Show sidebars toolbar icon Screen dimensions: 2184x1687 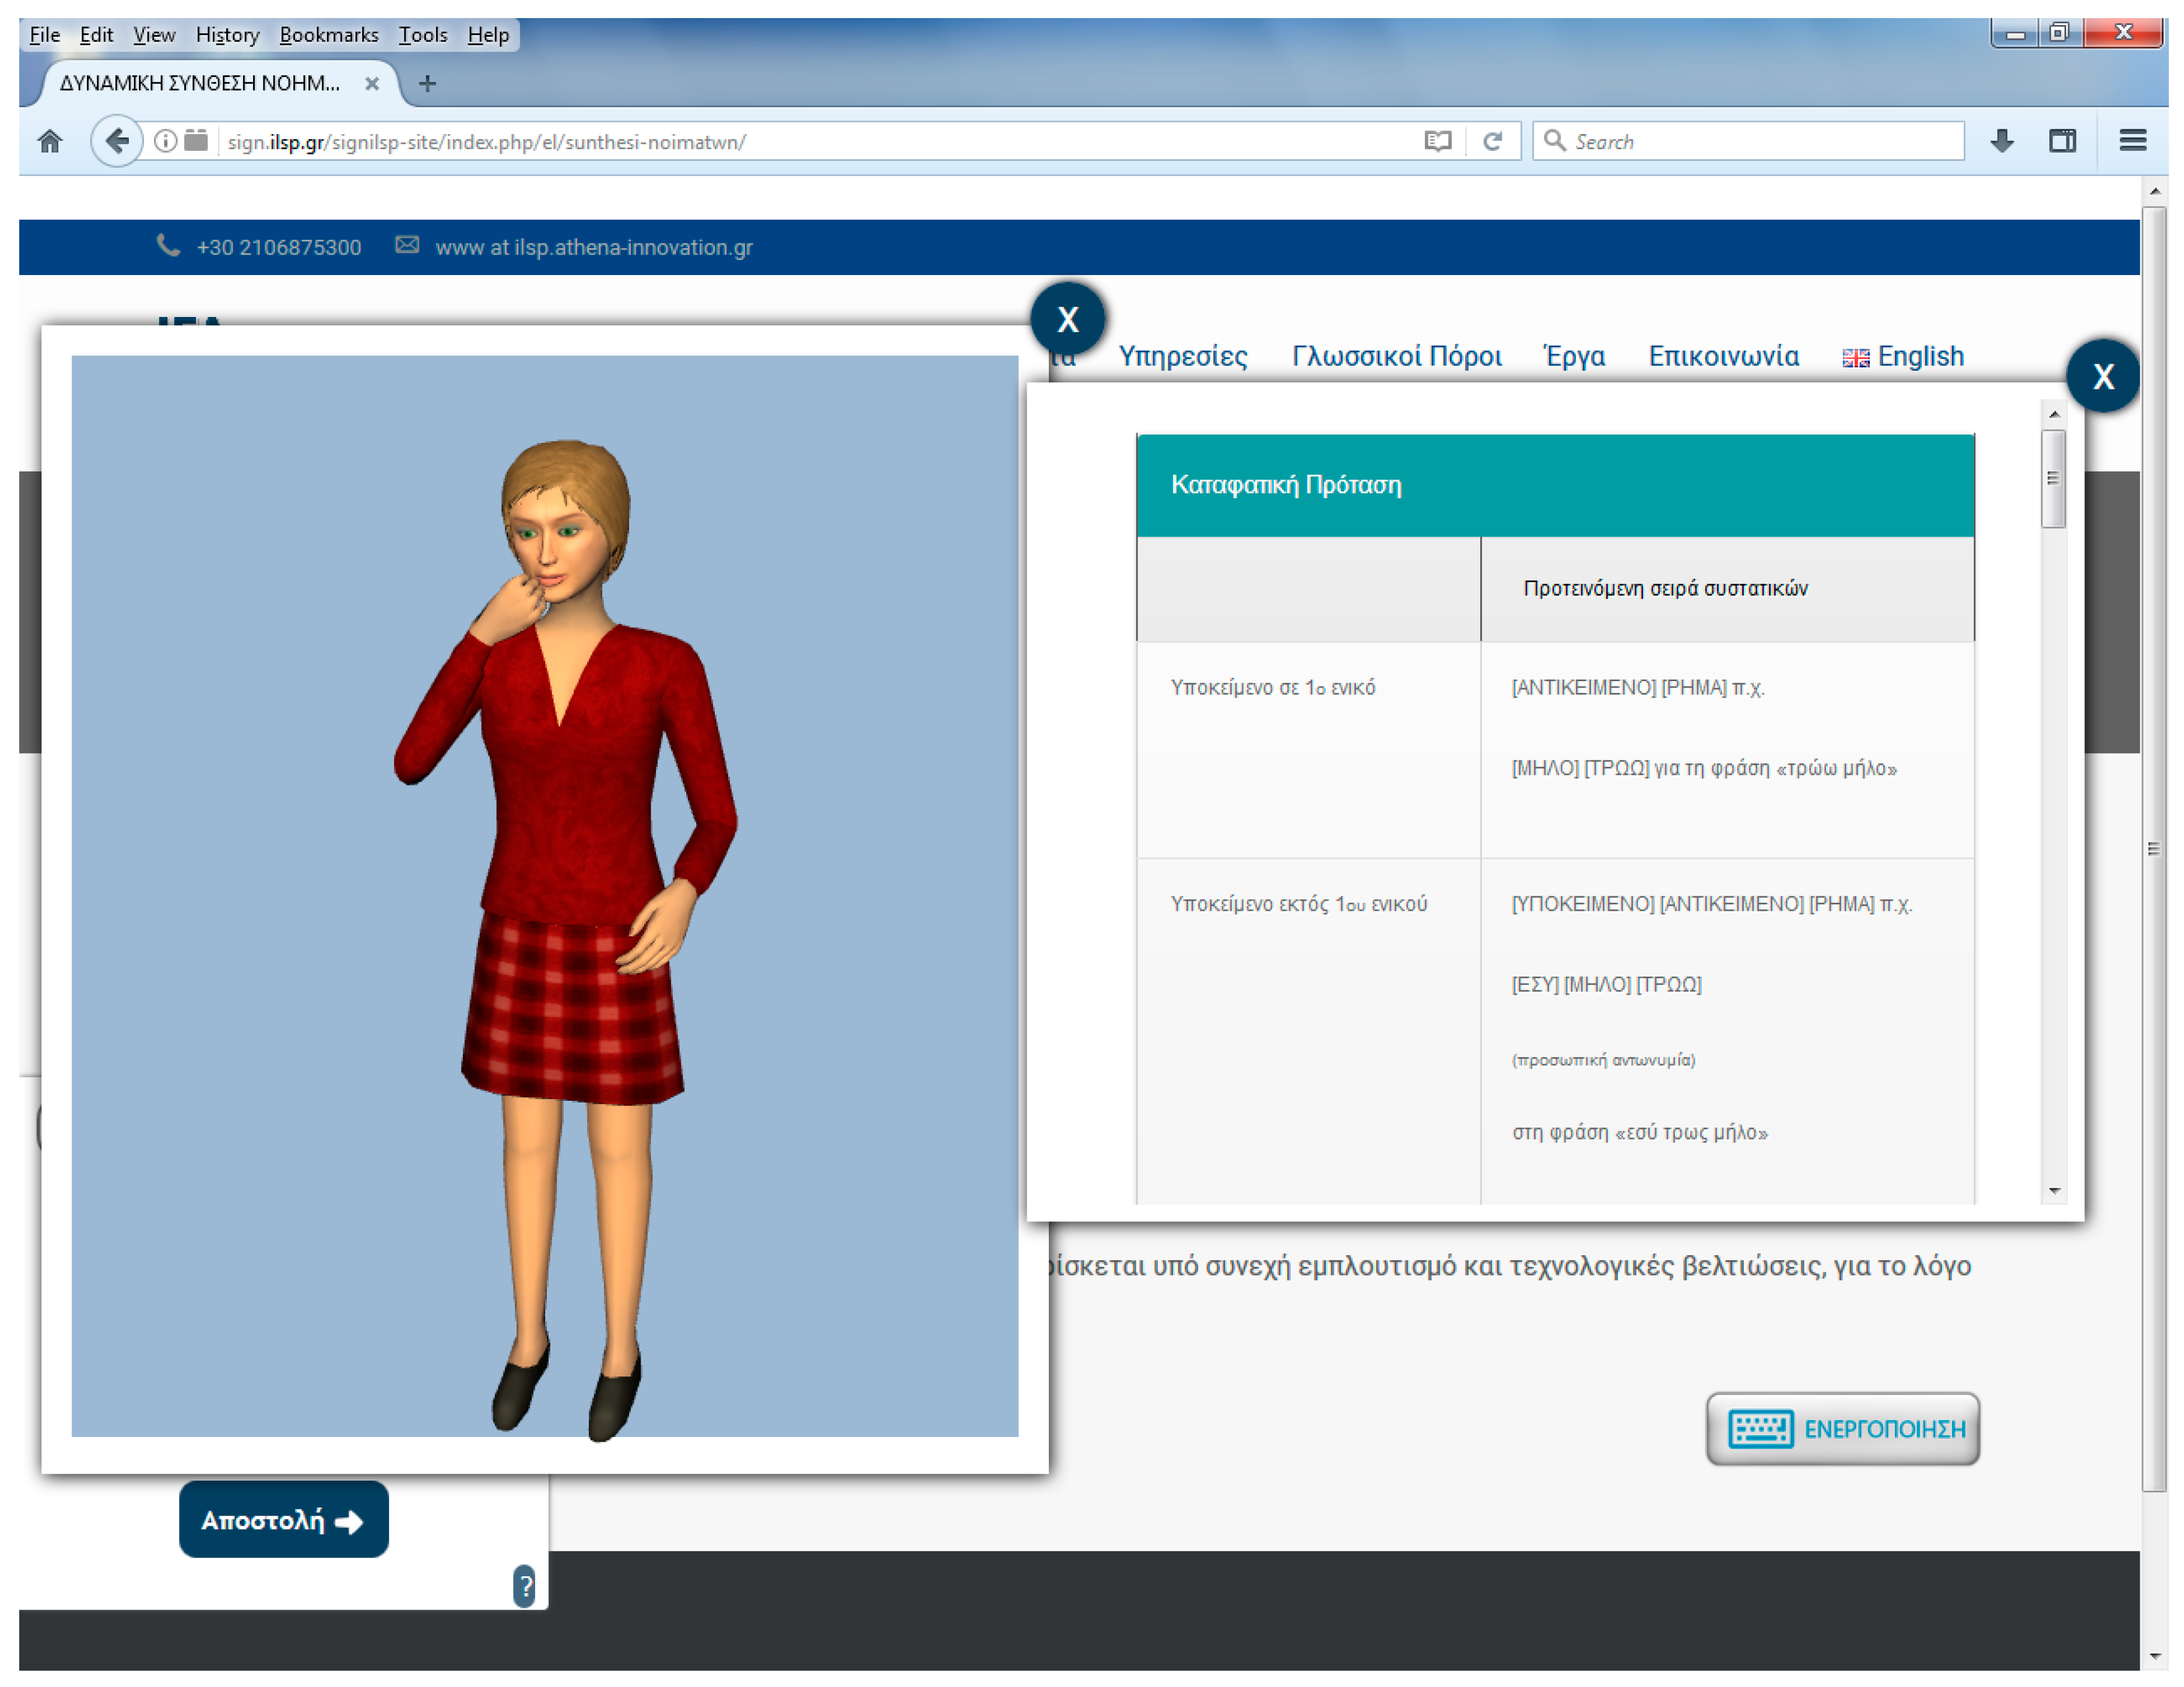pyautogui.click(x=2062, y=141)
